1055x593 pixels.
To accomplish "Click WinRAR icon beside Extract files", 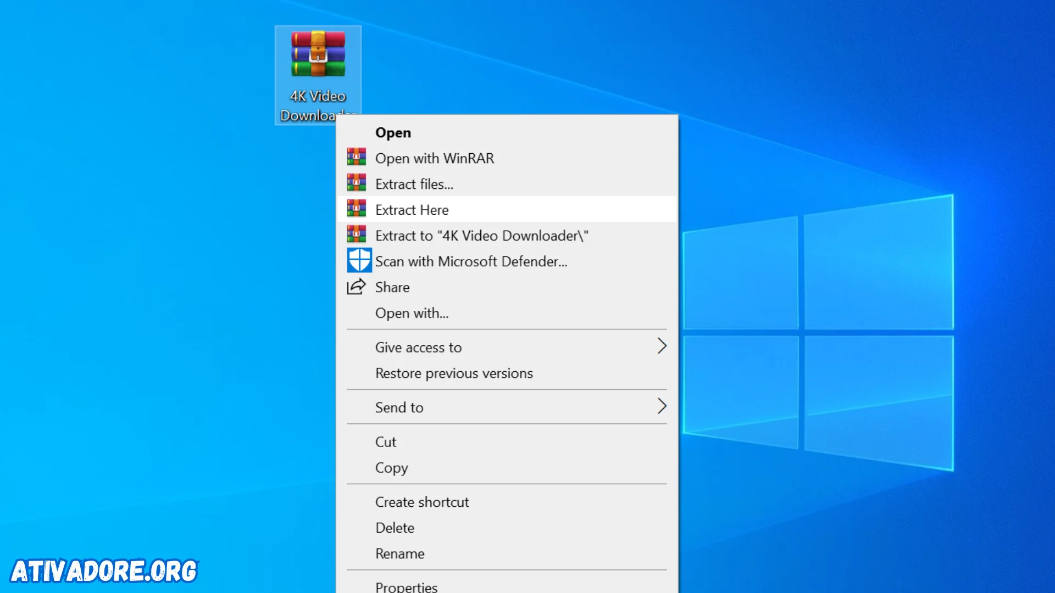I will pyautogui.click(x=356, y=183).
